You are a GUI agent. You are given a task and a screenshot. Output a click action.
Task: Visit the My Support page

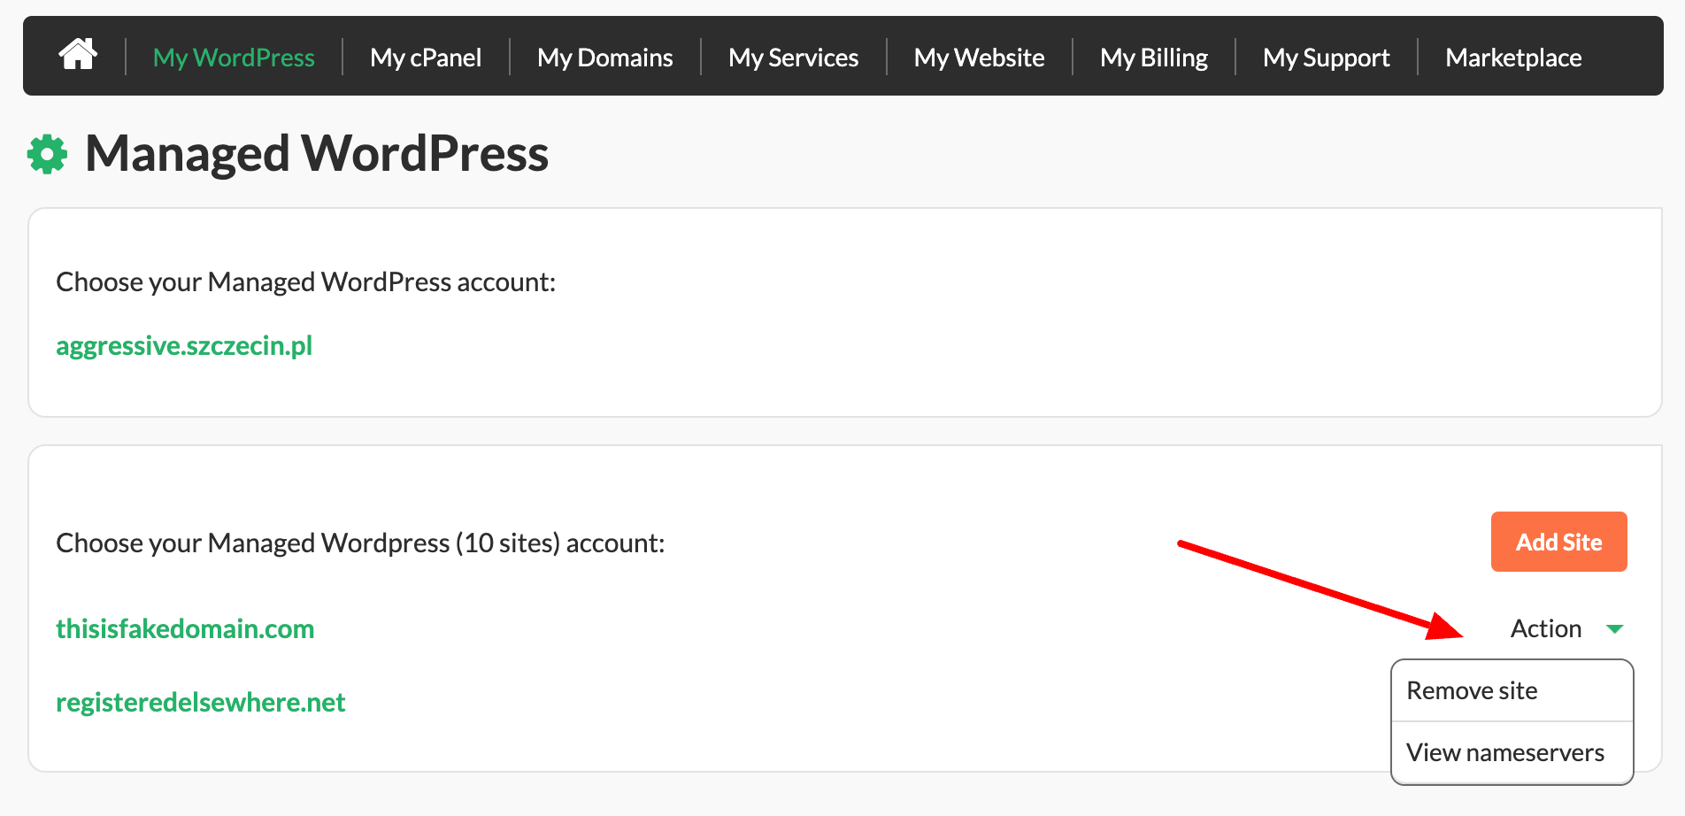click(1326, 57)
